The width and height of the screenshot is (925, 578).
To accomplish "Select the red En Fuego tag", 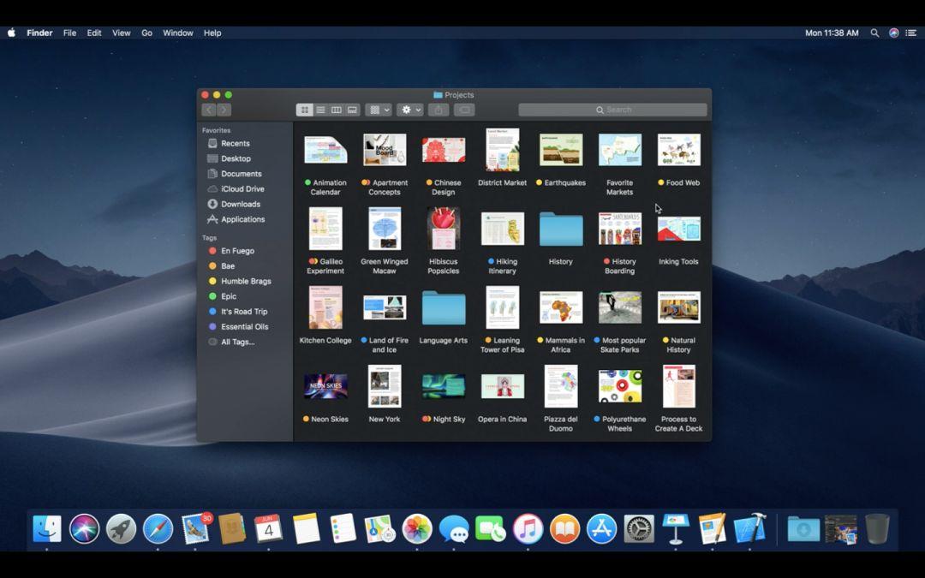I will pos(237,251).
